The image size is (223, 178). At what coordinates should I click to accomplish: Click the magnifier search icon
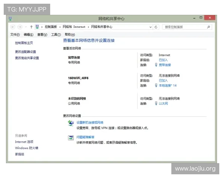click(209, 27)
